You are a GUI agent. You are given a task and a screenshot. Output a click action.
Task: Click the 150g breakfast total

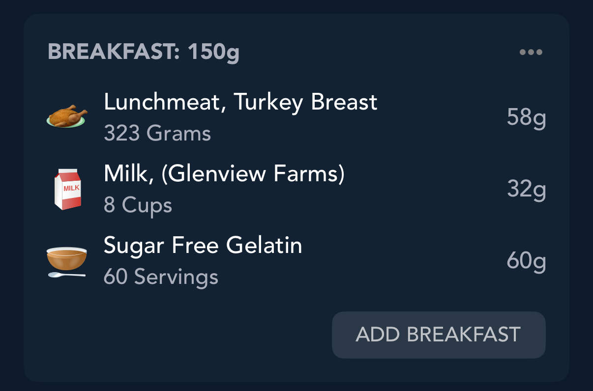click(x=213, y=52)
